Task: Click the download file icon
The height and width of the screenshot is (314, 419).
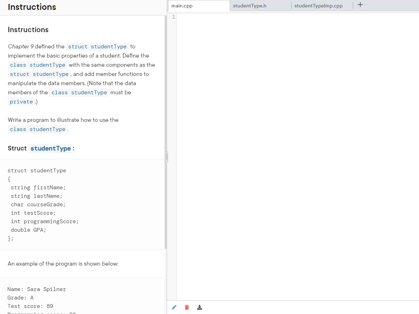Action: click(x=199, y=307)
